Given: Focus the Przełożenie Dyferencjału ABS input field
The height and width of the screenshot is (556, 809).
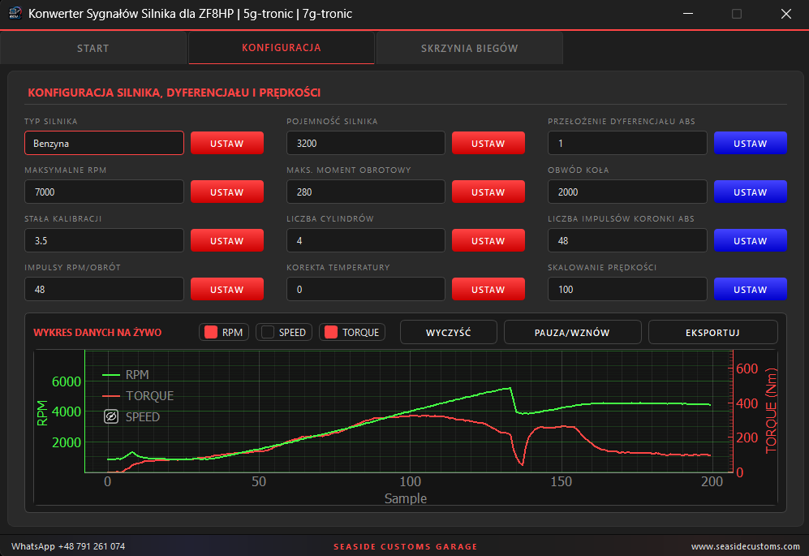Looking at the screenshot, I should [x=627, y=143].
